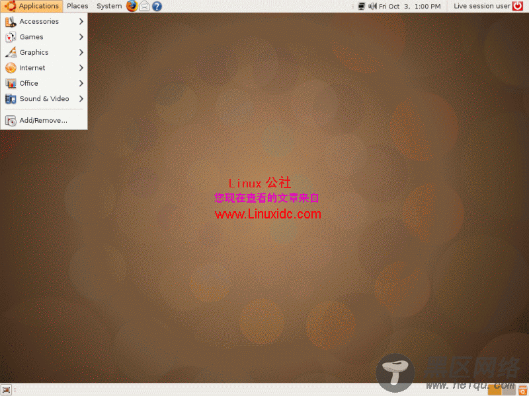Click the workspace switcher in bottom panel
529x396 pixels.
tap(501, 390)
